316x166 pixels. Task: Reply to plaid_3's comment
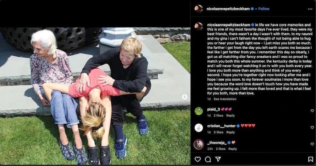point(230,116)
